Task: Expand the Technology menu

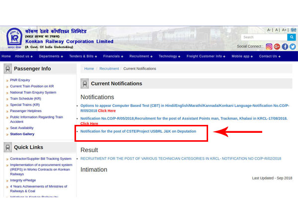Action: point(169,56)
